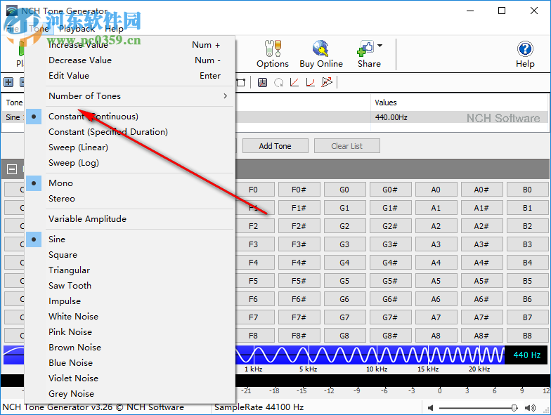Click the speaker volume icon
Screen dimensions: 551x415
tap(431, 407)
